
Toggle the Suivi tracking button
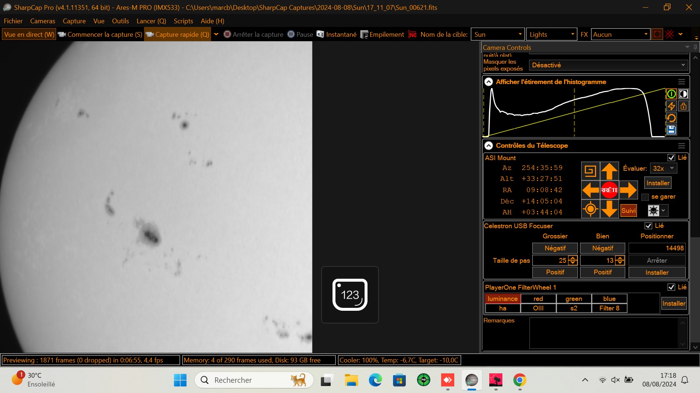coord(629,210)
